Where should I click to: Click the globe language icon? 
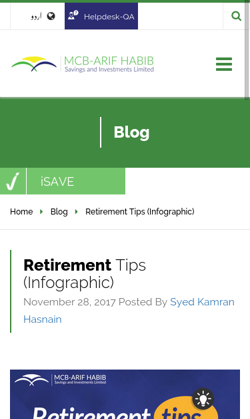coord(51,16)
